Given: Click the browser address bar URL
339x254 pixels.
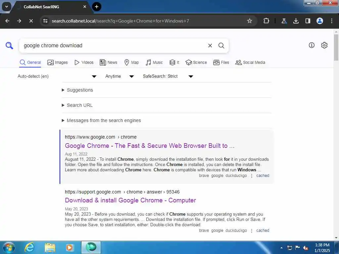Looking at the screenshot, I should pyautogui.click(x=121, y=21).
